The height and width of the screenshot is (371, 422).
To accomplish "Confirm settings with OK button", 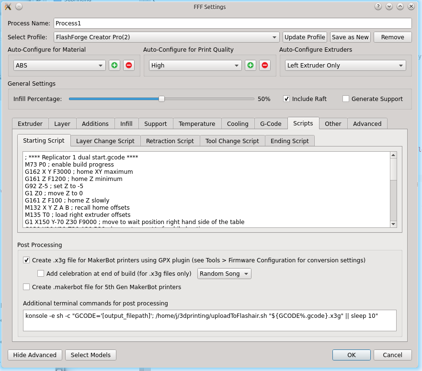I will tap(352, 355).
